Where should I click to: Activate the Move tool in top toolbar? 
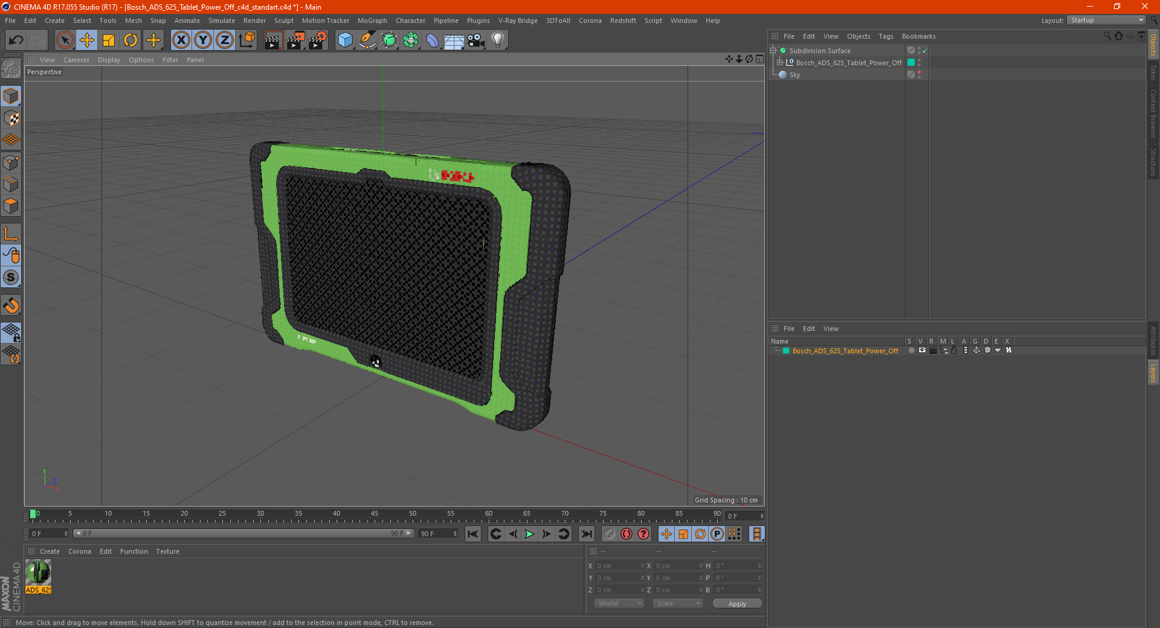(x=87, y=40)
